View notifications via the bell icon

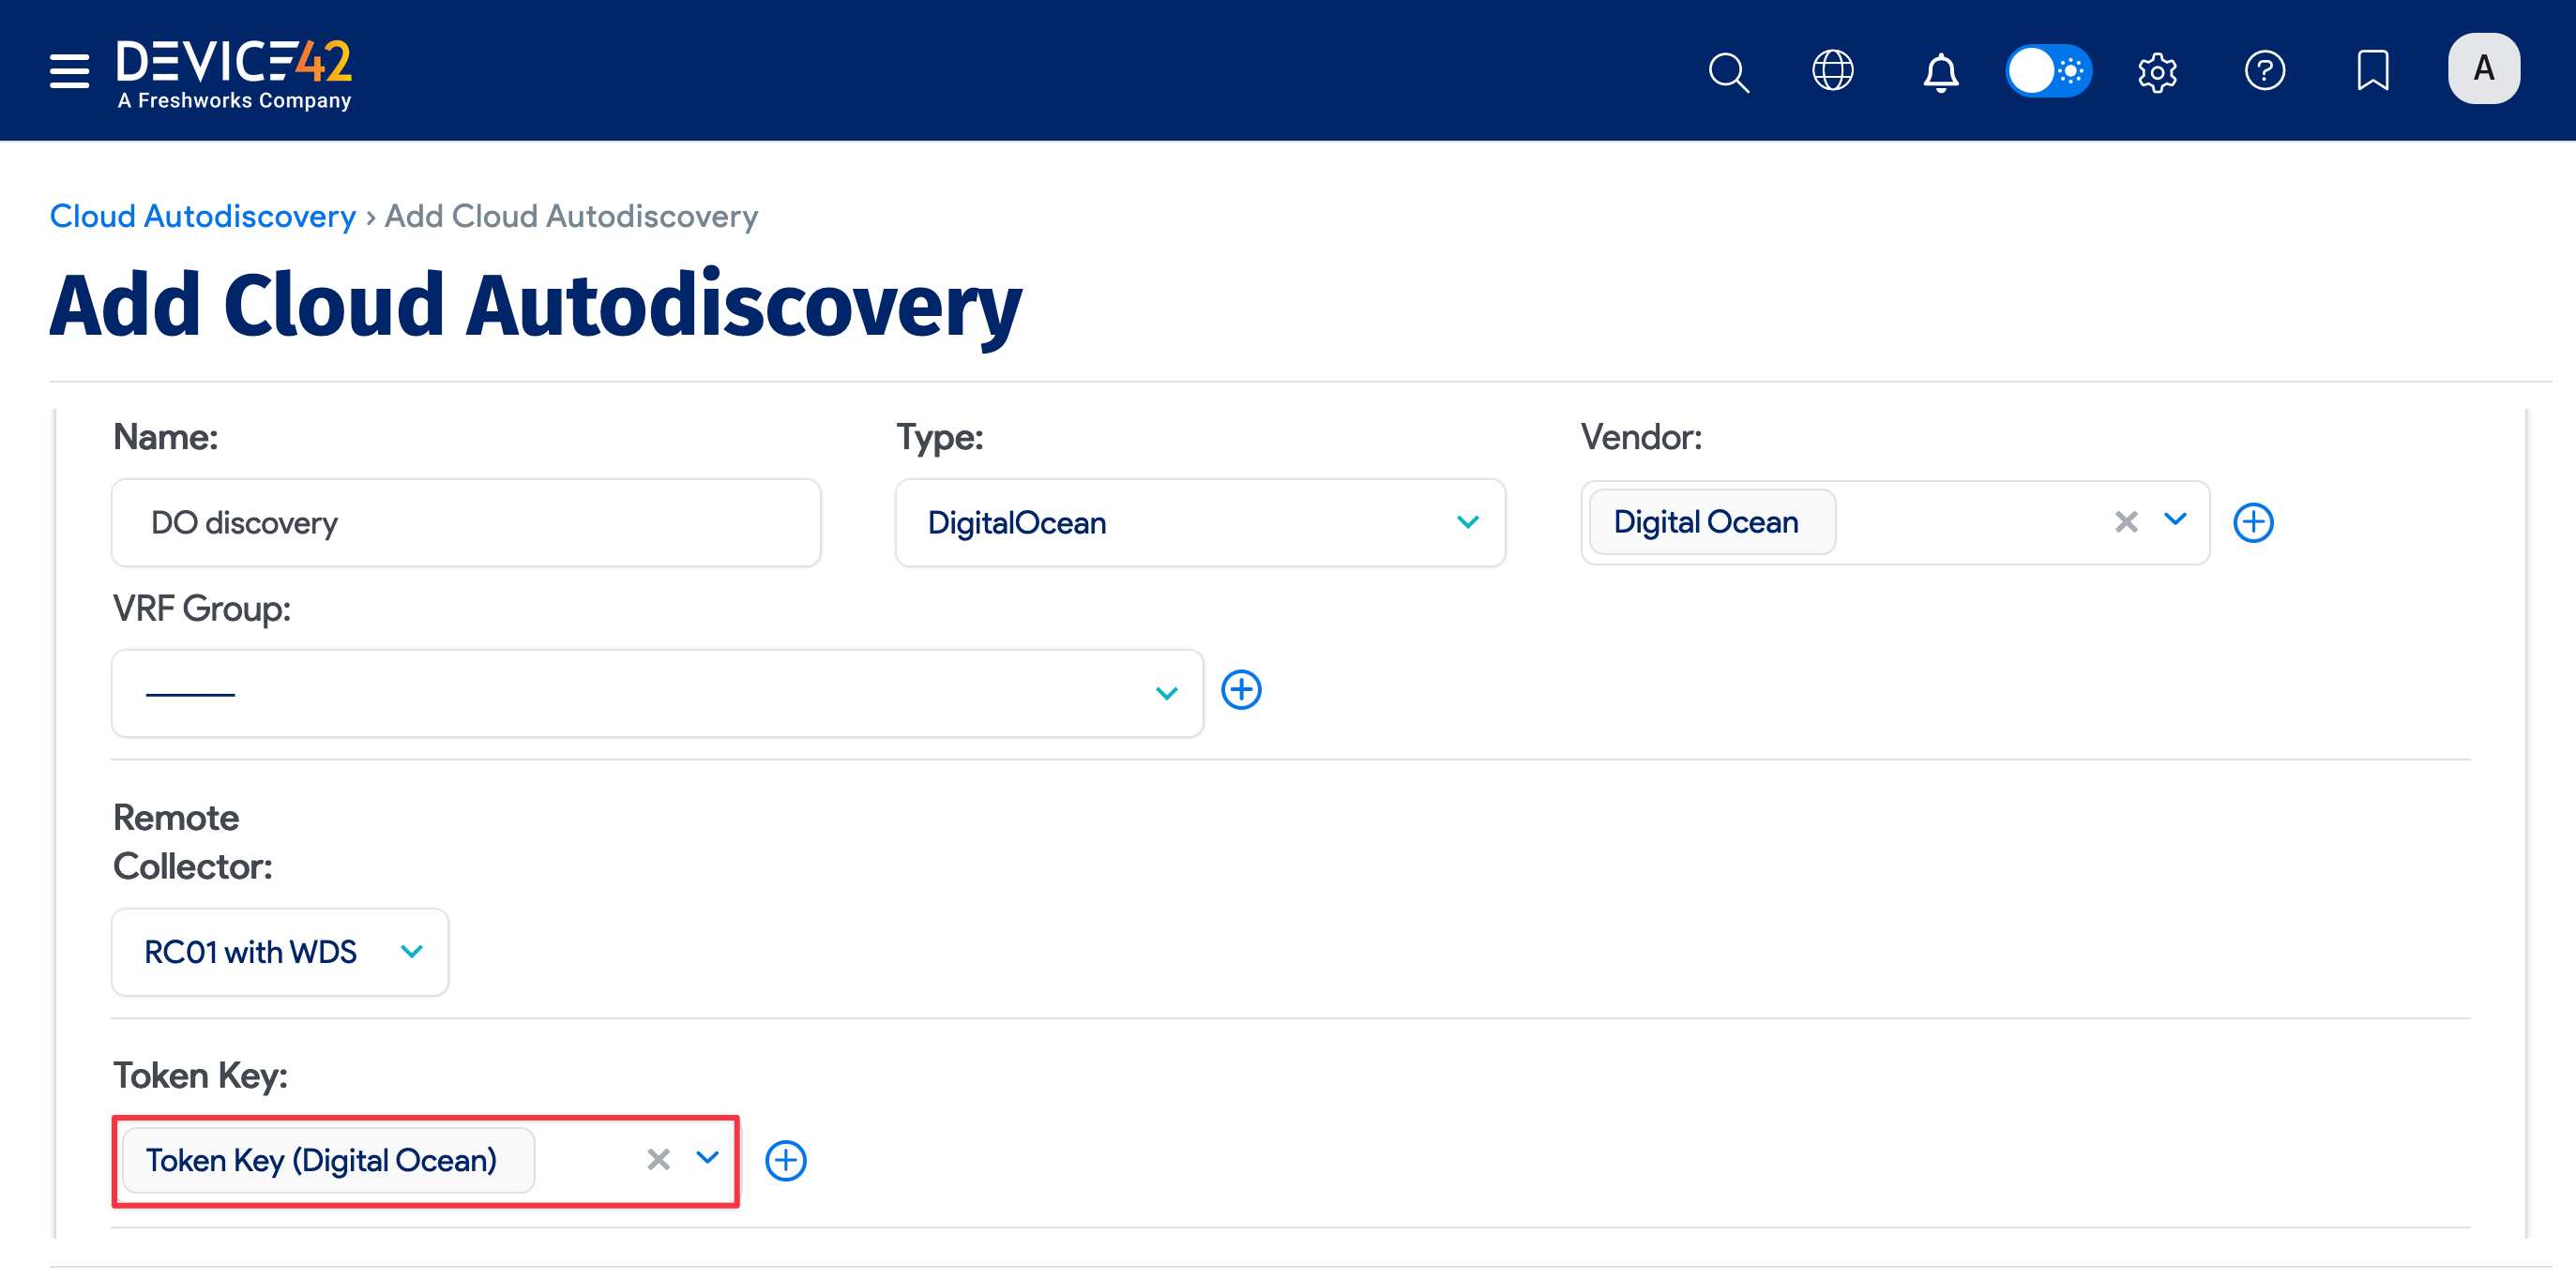pyautogui.click(x=1940, y=71)
